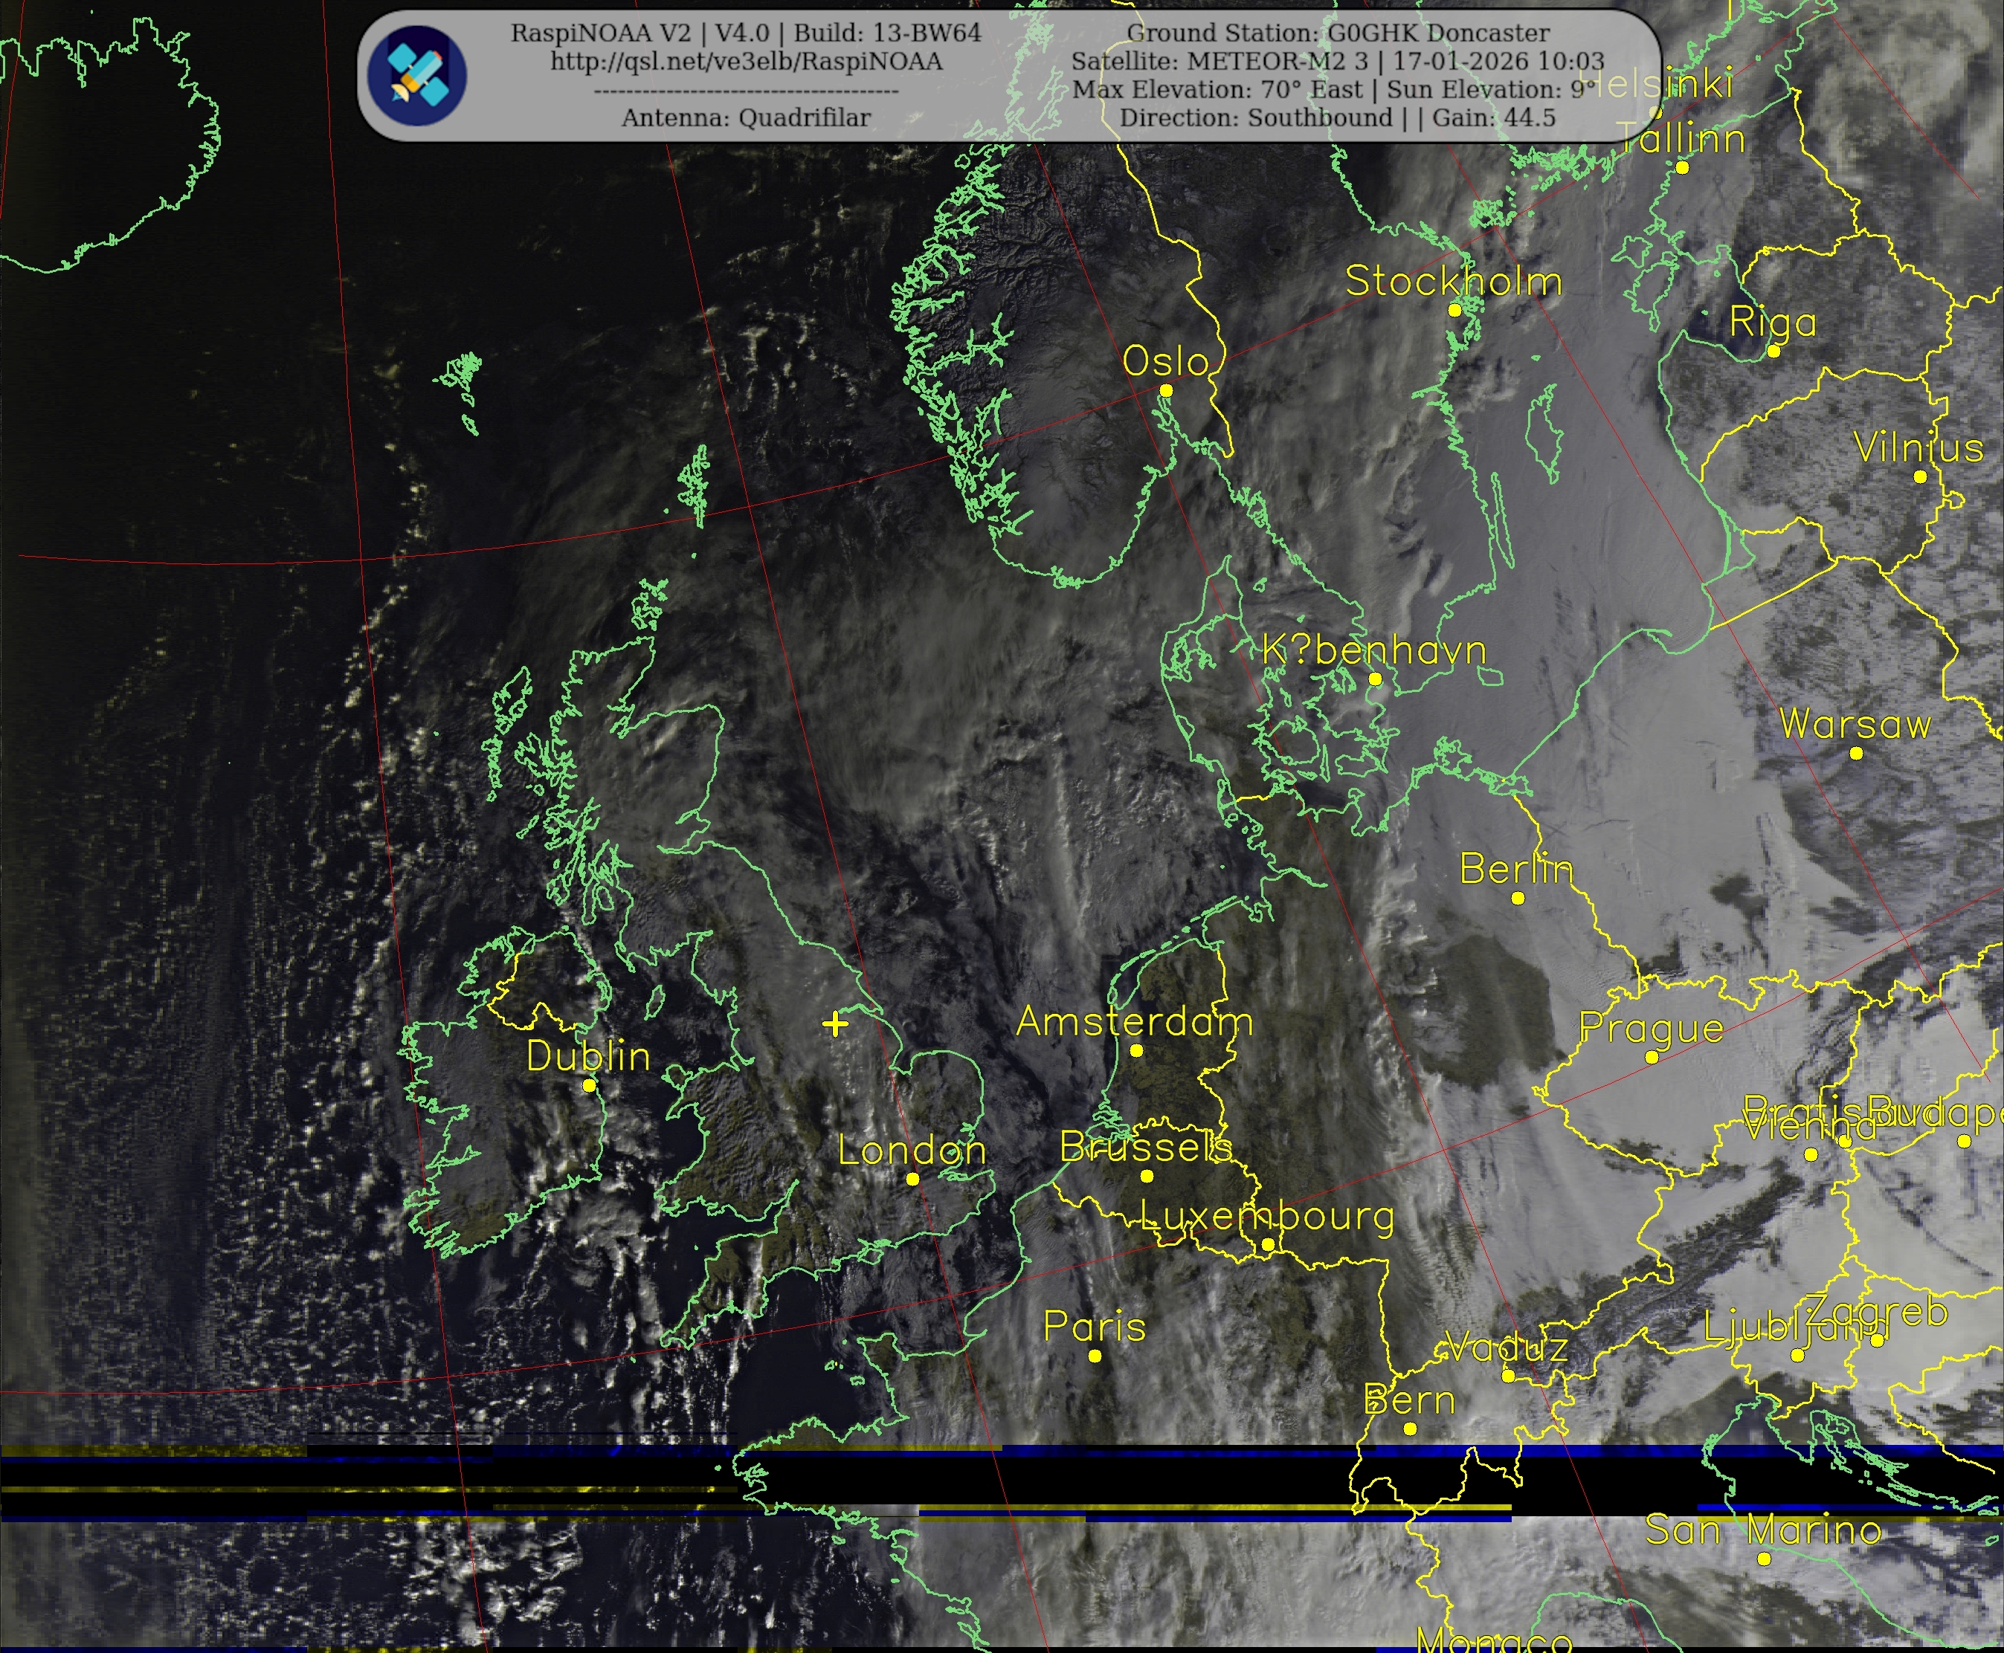Click the Oslo city marker dot
The image size is (2004, 1653).
[x=1166, y=390]
